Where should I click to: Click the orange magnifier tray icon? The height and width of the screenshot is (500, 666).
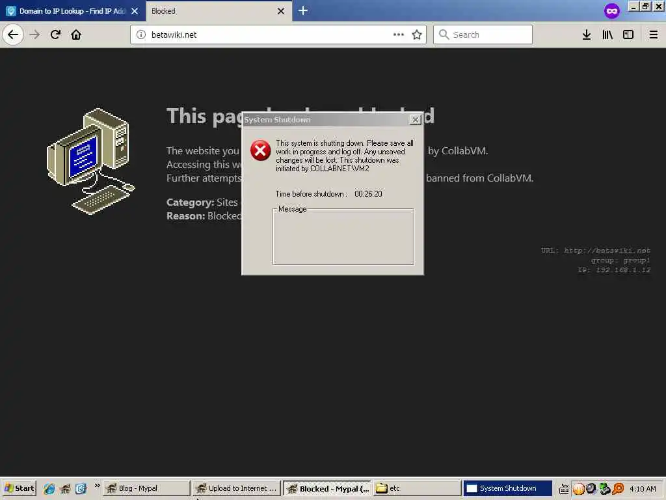click(618, 489)
